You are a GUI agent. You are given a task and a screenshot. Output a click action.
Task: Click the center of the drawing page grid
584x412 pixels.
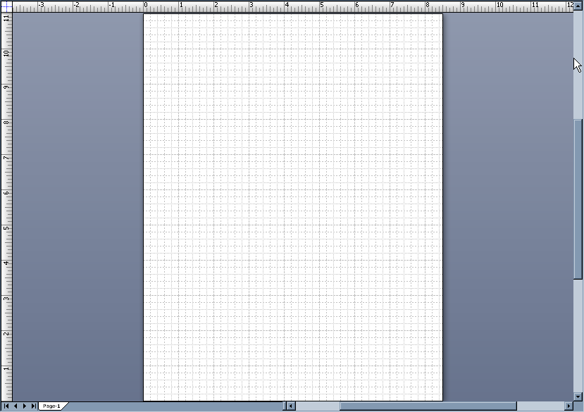point(293,207)
